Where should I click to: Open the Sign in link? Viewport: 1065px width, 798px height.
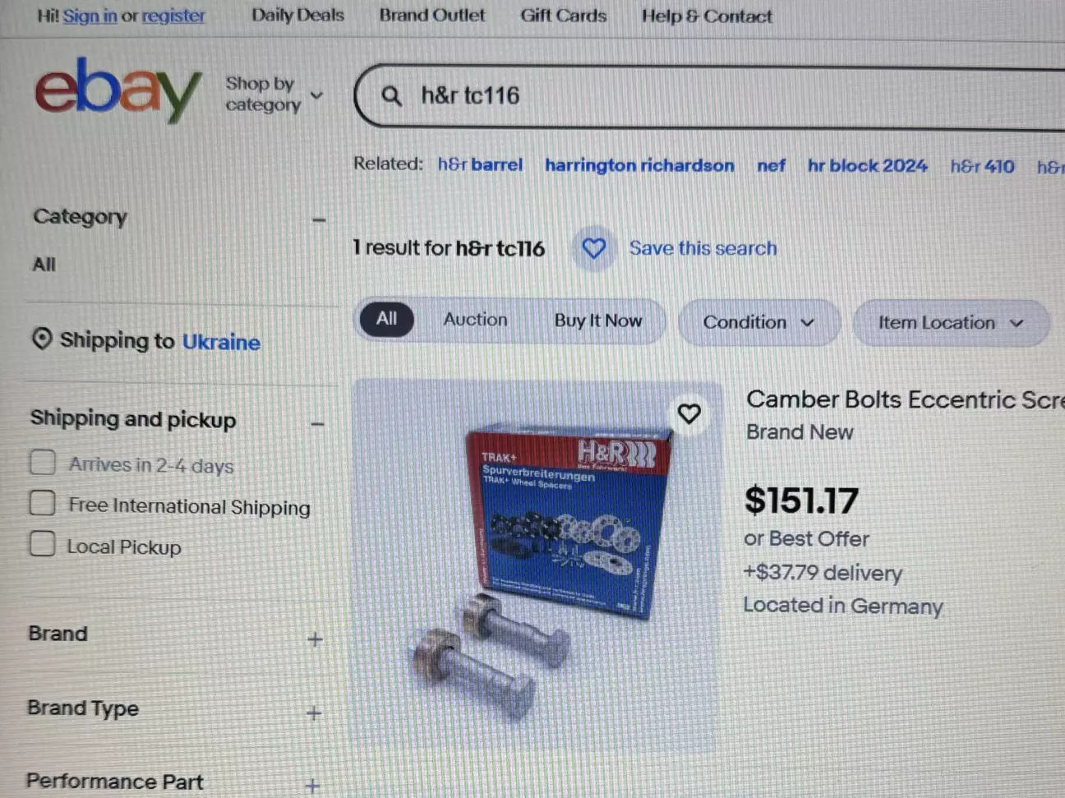[90, 16]
